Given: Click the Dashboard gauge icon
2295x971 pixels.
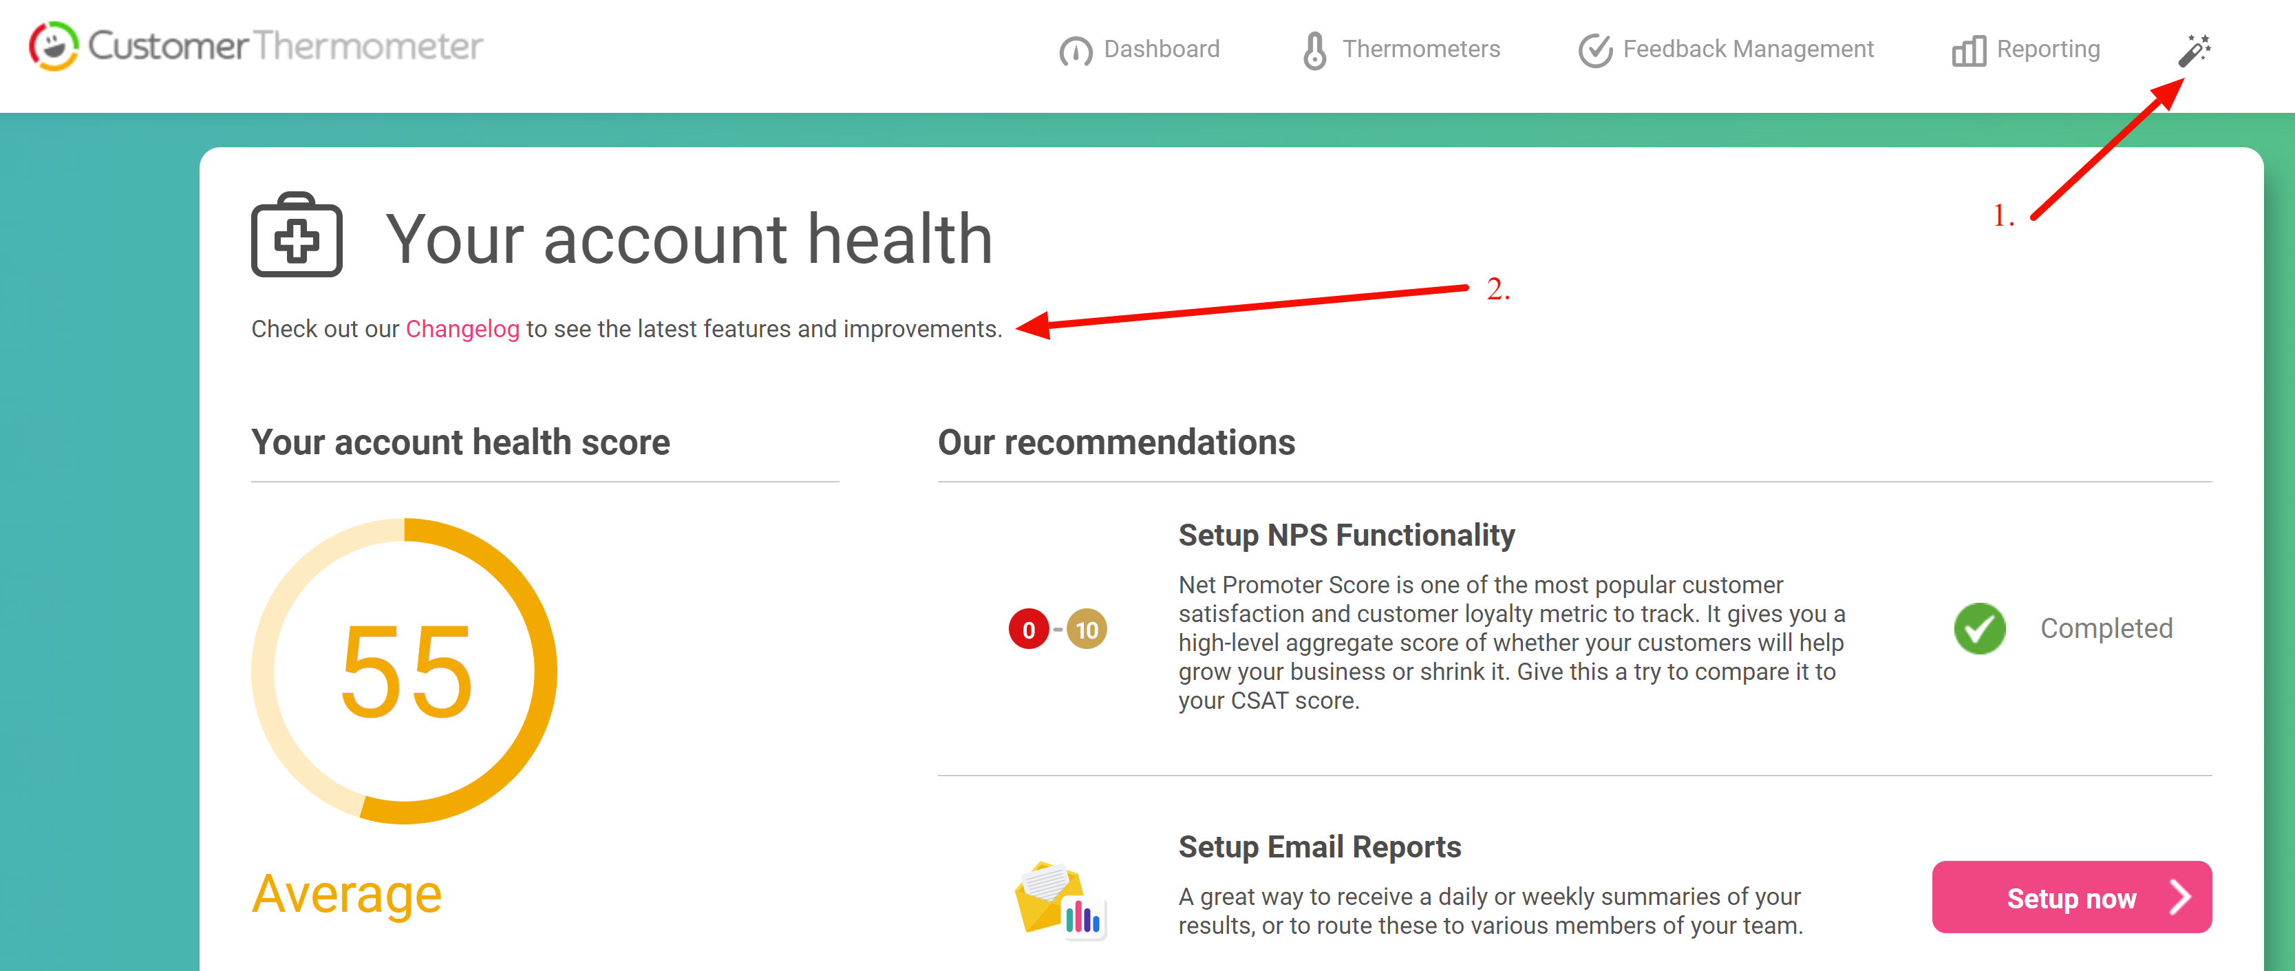Looking at the screenshot, I should [x=1076, y=51].
